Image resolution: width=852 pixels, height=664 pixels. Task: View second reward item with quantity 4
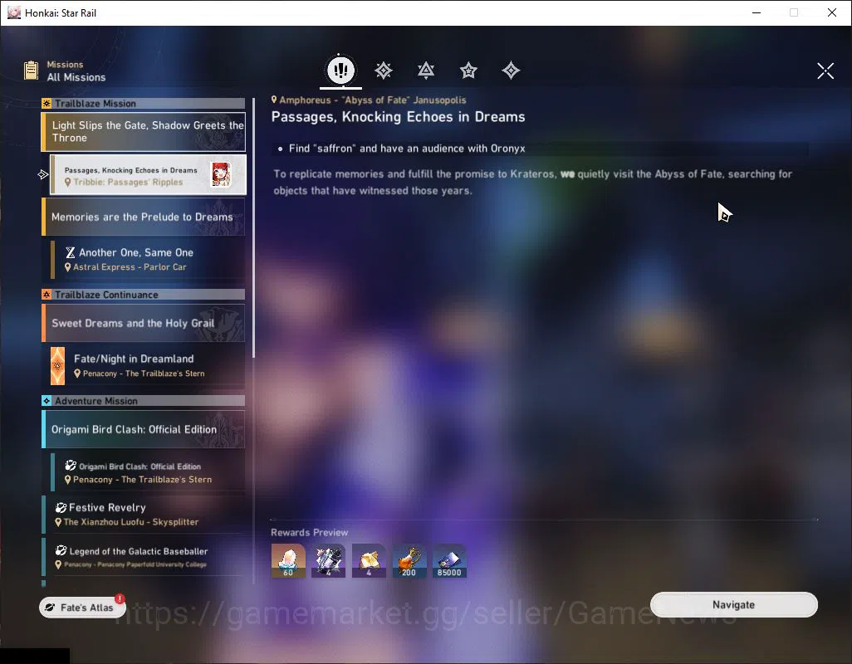328,561
